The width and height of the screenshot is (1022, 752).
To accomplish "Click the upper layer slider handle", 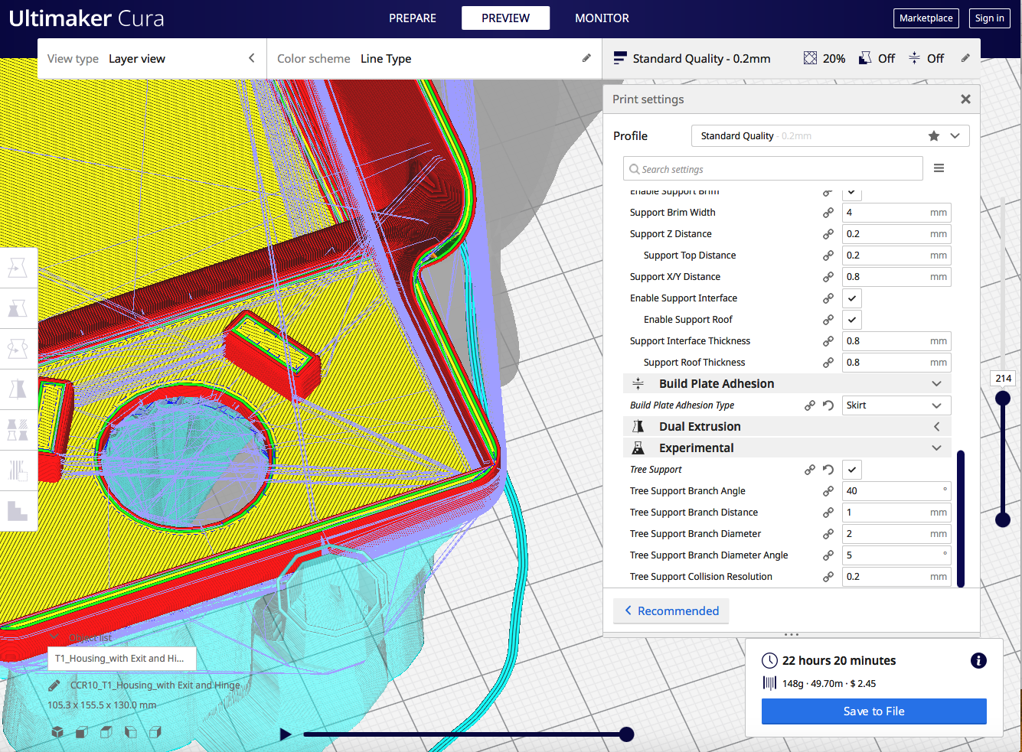I will 1003,399.
